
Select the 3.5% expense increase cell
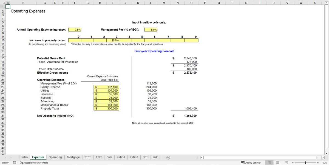click(74, 30)
